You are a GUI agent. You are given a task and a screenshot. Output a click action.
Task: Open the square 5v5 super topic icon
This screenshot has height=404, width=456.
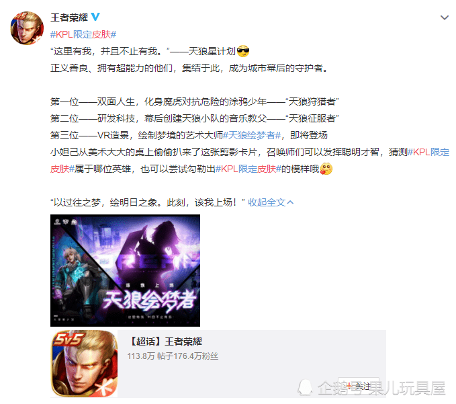(x=85, y=364)
